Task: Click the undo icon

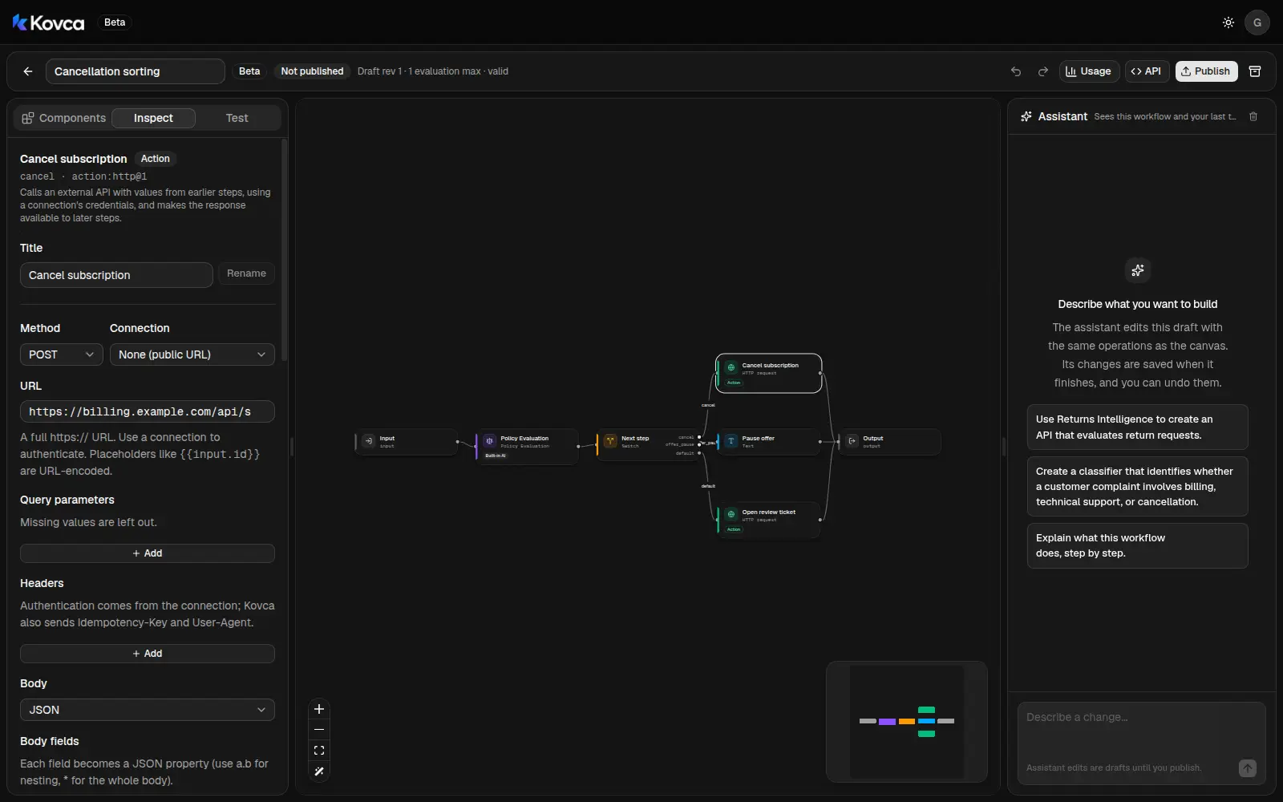Action: [x=1016, y=71]
